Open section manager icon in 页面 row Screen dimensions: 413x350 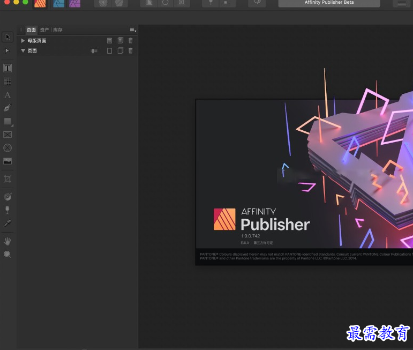point(94,51)
